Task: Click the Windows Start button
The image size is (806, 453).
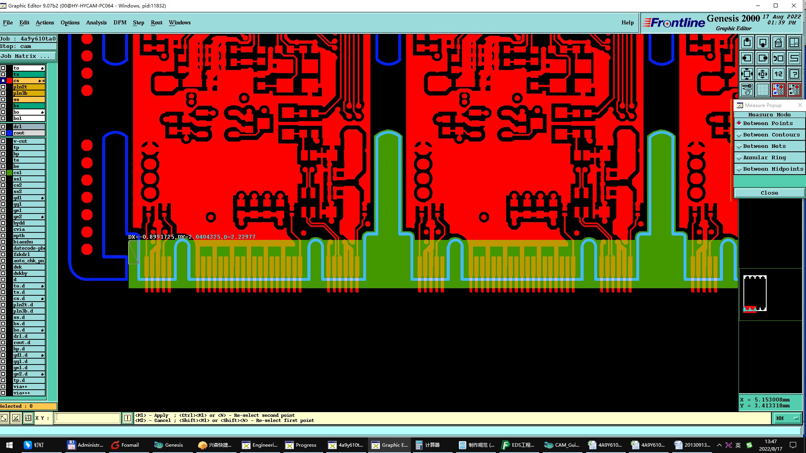Action: click(9, 445)
